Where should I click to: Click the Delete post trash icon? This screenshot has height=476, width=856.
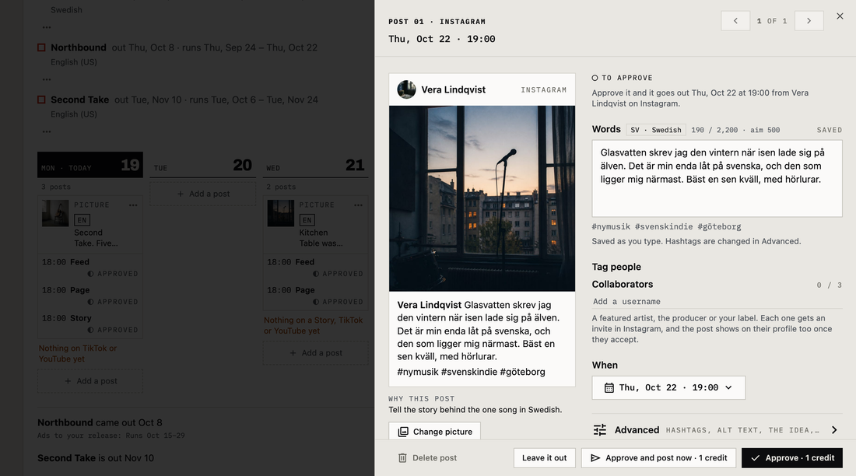tap(402, 458)
